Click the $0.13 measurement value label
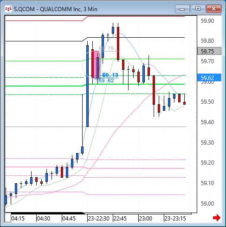 pos(110,75)
